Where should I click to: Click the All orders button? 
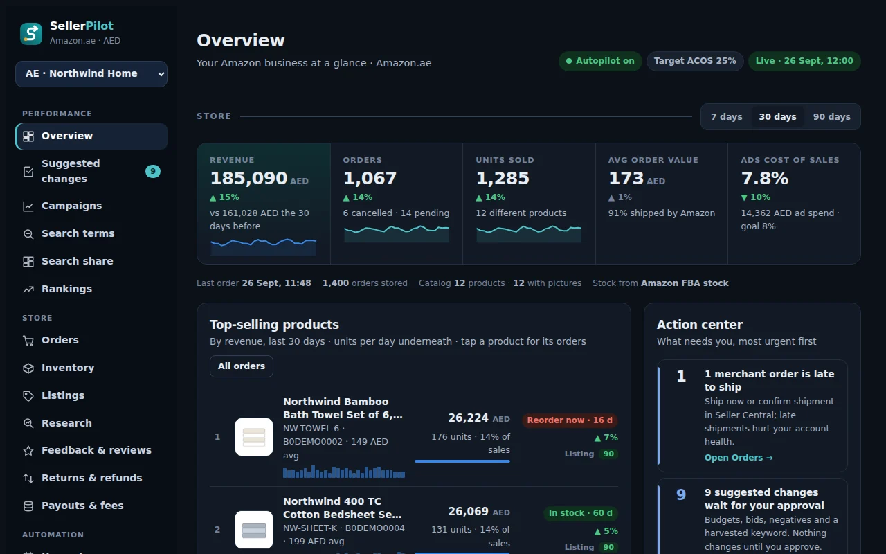coord(242,366)
